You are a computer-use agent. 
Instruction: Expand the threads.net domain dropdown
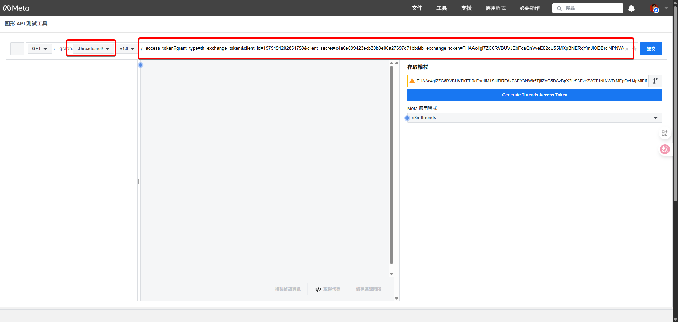(x=94, y=49)
